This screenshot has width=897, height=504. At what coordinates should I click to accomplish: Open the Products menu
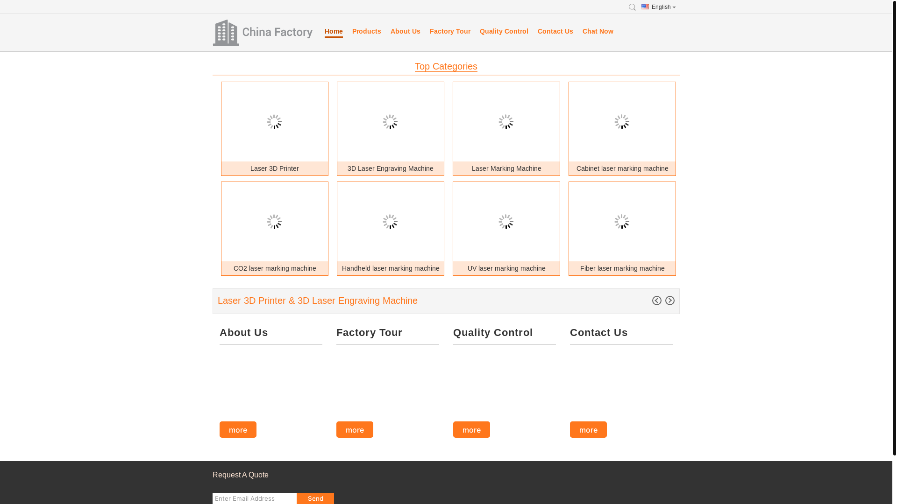(367, 31)
